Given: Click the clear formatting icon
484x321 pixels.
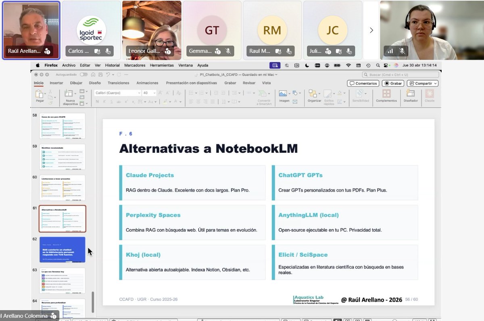Looking at the screenshot, I should (x=179, y=92).
